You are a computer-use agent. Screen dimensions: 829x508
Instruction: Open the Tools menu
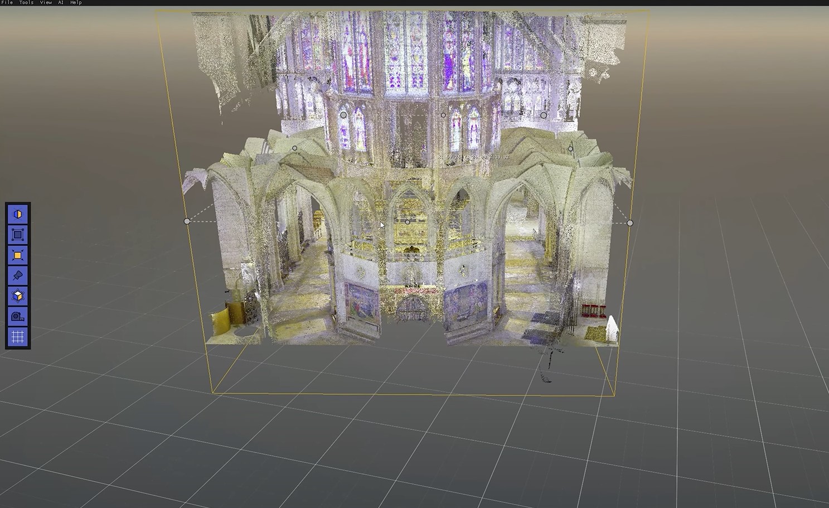(x=26, y=3)
